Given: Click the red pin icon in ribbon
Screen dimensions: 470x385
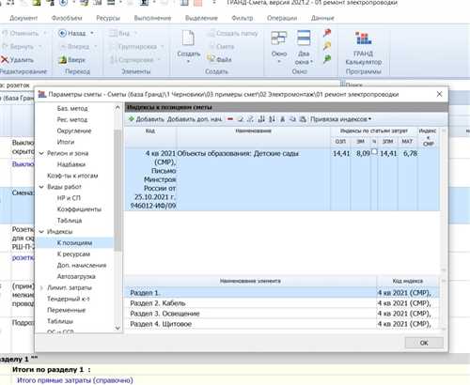Looking at the screenshot, I should pos(327,33).
